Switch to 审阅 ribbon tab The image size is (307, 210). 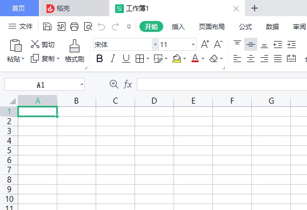click(x=299, y=26)
